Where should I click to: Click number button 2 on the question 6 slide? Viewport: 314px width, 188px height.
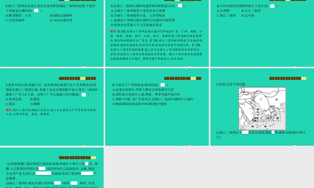coord(172,79)
